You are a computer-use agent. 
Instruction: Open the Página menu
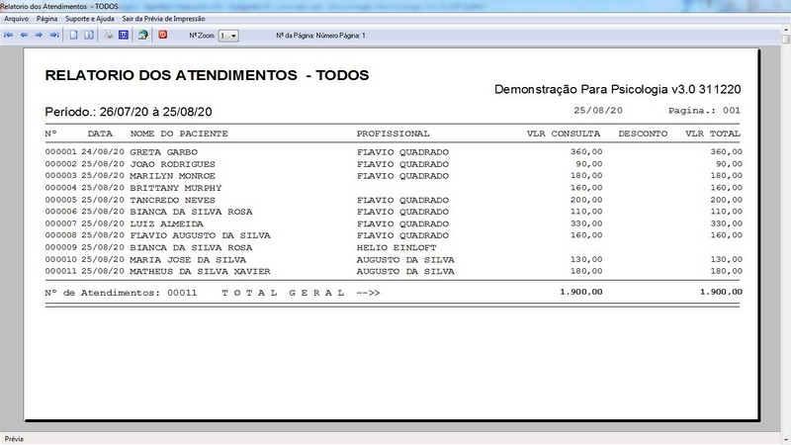click(46, 19)
